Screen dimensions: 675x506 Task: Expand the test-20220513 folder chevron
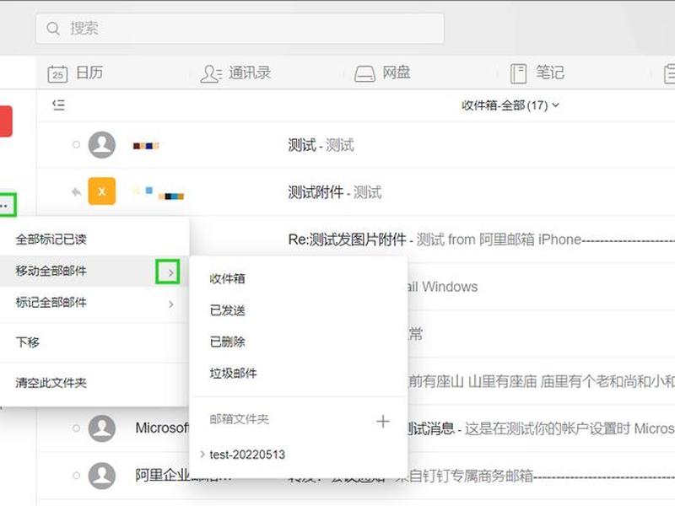tap(202, 454)
